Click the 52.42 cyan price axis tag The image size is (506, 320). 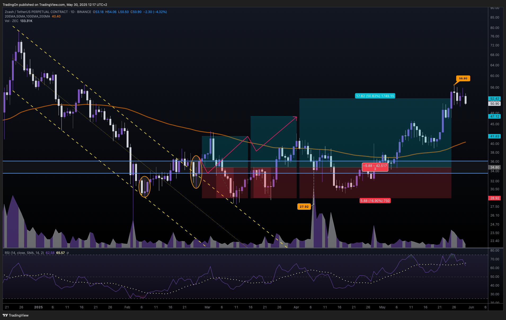click(495, 98)
